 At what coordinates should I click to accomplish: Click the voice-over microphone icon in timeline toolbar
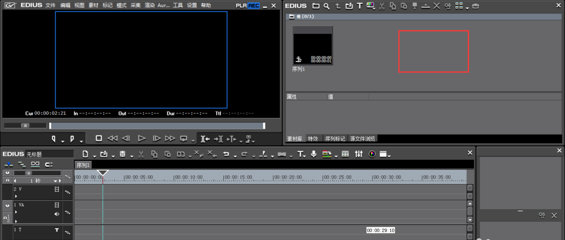pos(314,154)
